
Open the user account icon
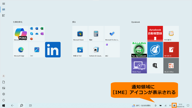coord(4,76)
